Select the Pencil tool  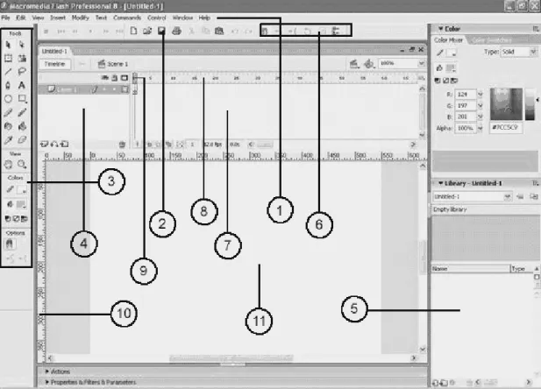coord(8,113)
